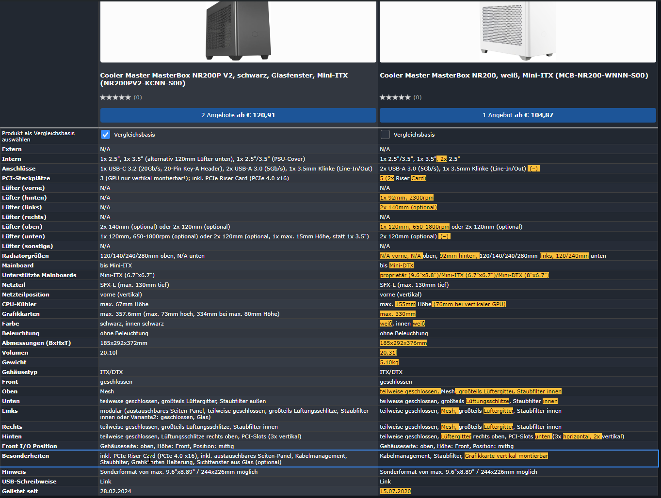The width and height of the screenshot is (661, 498).
Task: Click the Abmessungen (BxHxT) row label
Action: point(36,343)
